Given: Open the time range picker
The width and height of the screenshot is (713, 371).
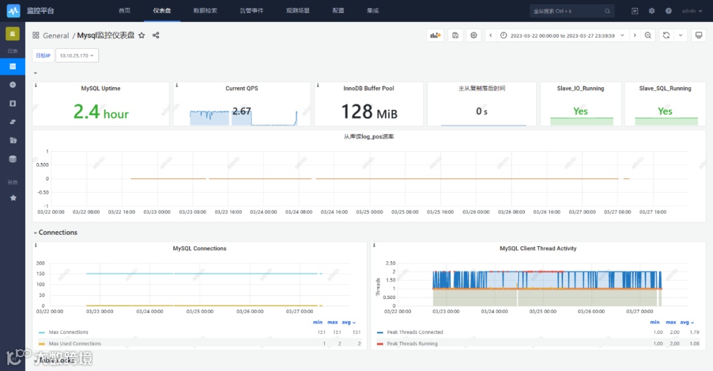Looking at the screenshot, I should (x=562, y=36).
